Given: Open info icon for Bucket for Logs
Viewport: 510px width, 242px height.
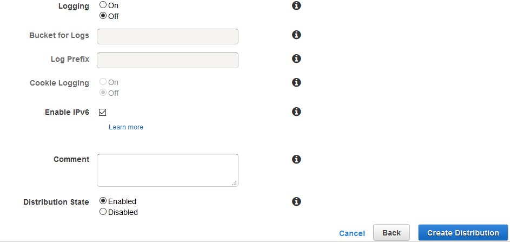Looking at the screenshot, I should (x=296, y=35).
